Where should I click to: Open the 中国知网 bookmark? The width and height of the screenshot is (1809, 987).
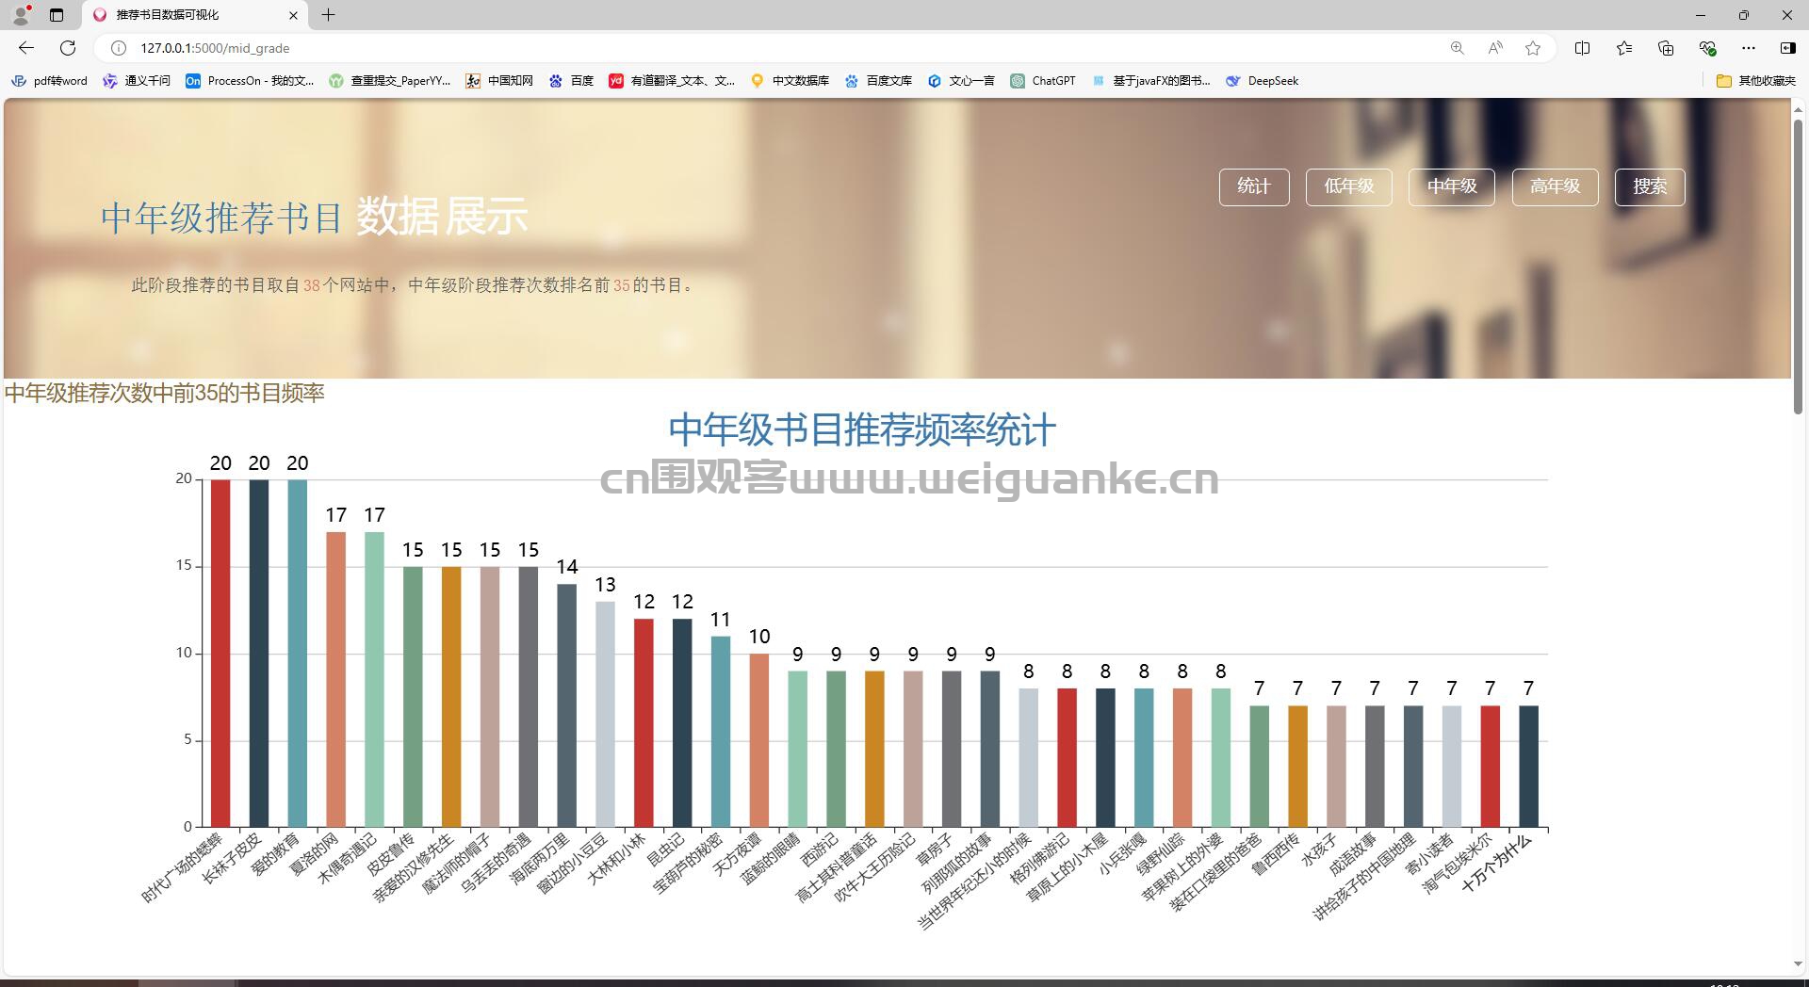click(x=499, y=81)
